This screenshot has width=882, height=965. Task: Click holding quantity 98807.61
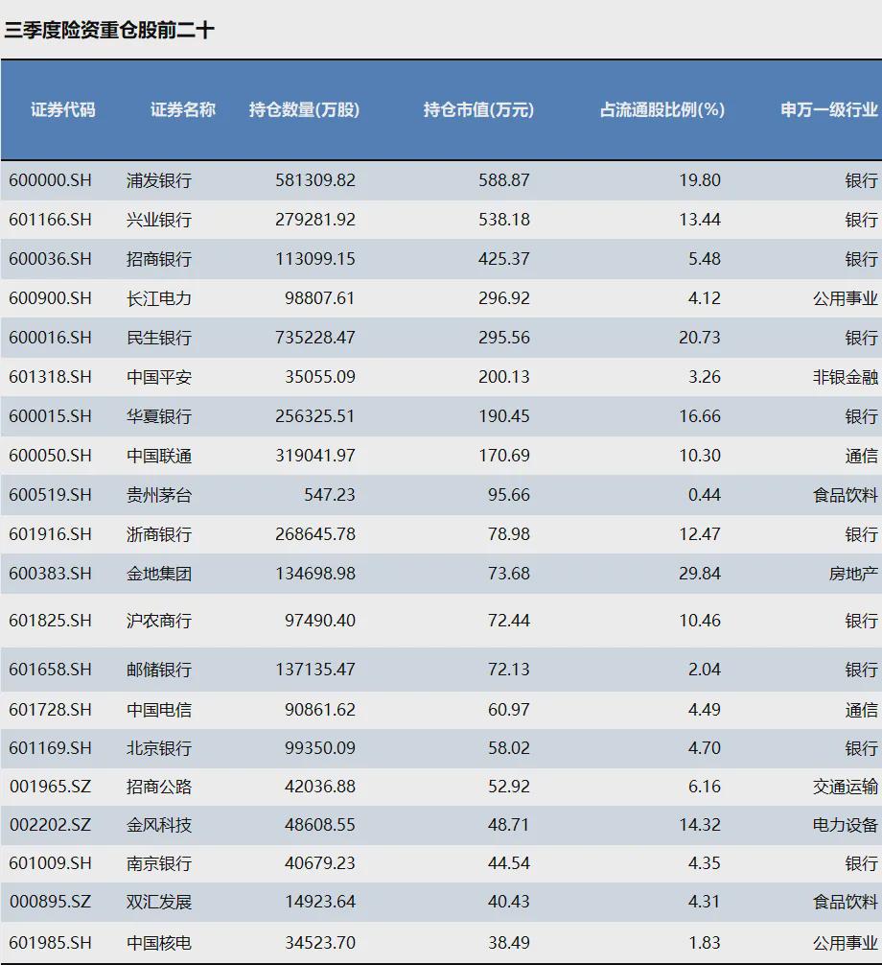click(x=320, y=298)
